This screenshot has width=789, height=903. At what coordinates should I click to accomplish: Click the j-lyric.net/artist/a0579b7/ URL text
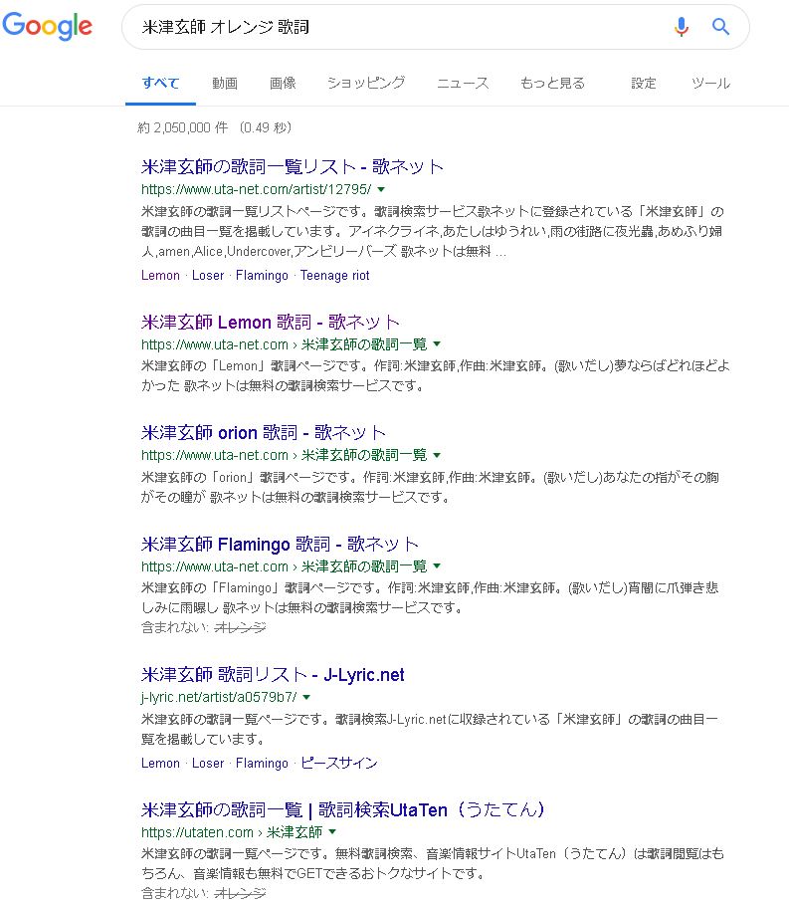pyautogui.click(x=219, y=697)
